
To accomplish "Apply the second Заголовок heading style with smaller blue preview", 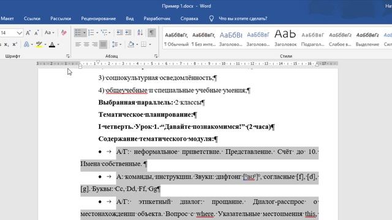I will [x=258, y=38].
